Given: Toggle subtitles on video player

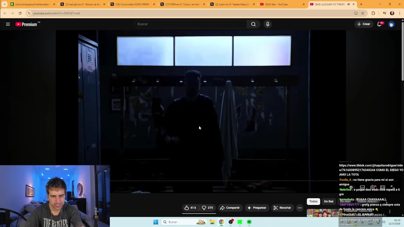Looking at the screenshot, I should pyautogui.click(x=362, y=187).
